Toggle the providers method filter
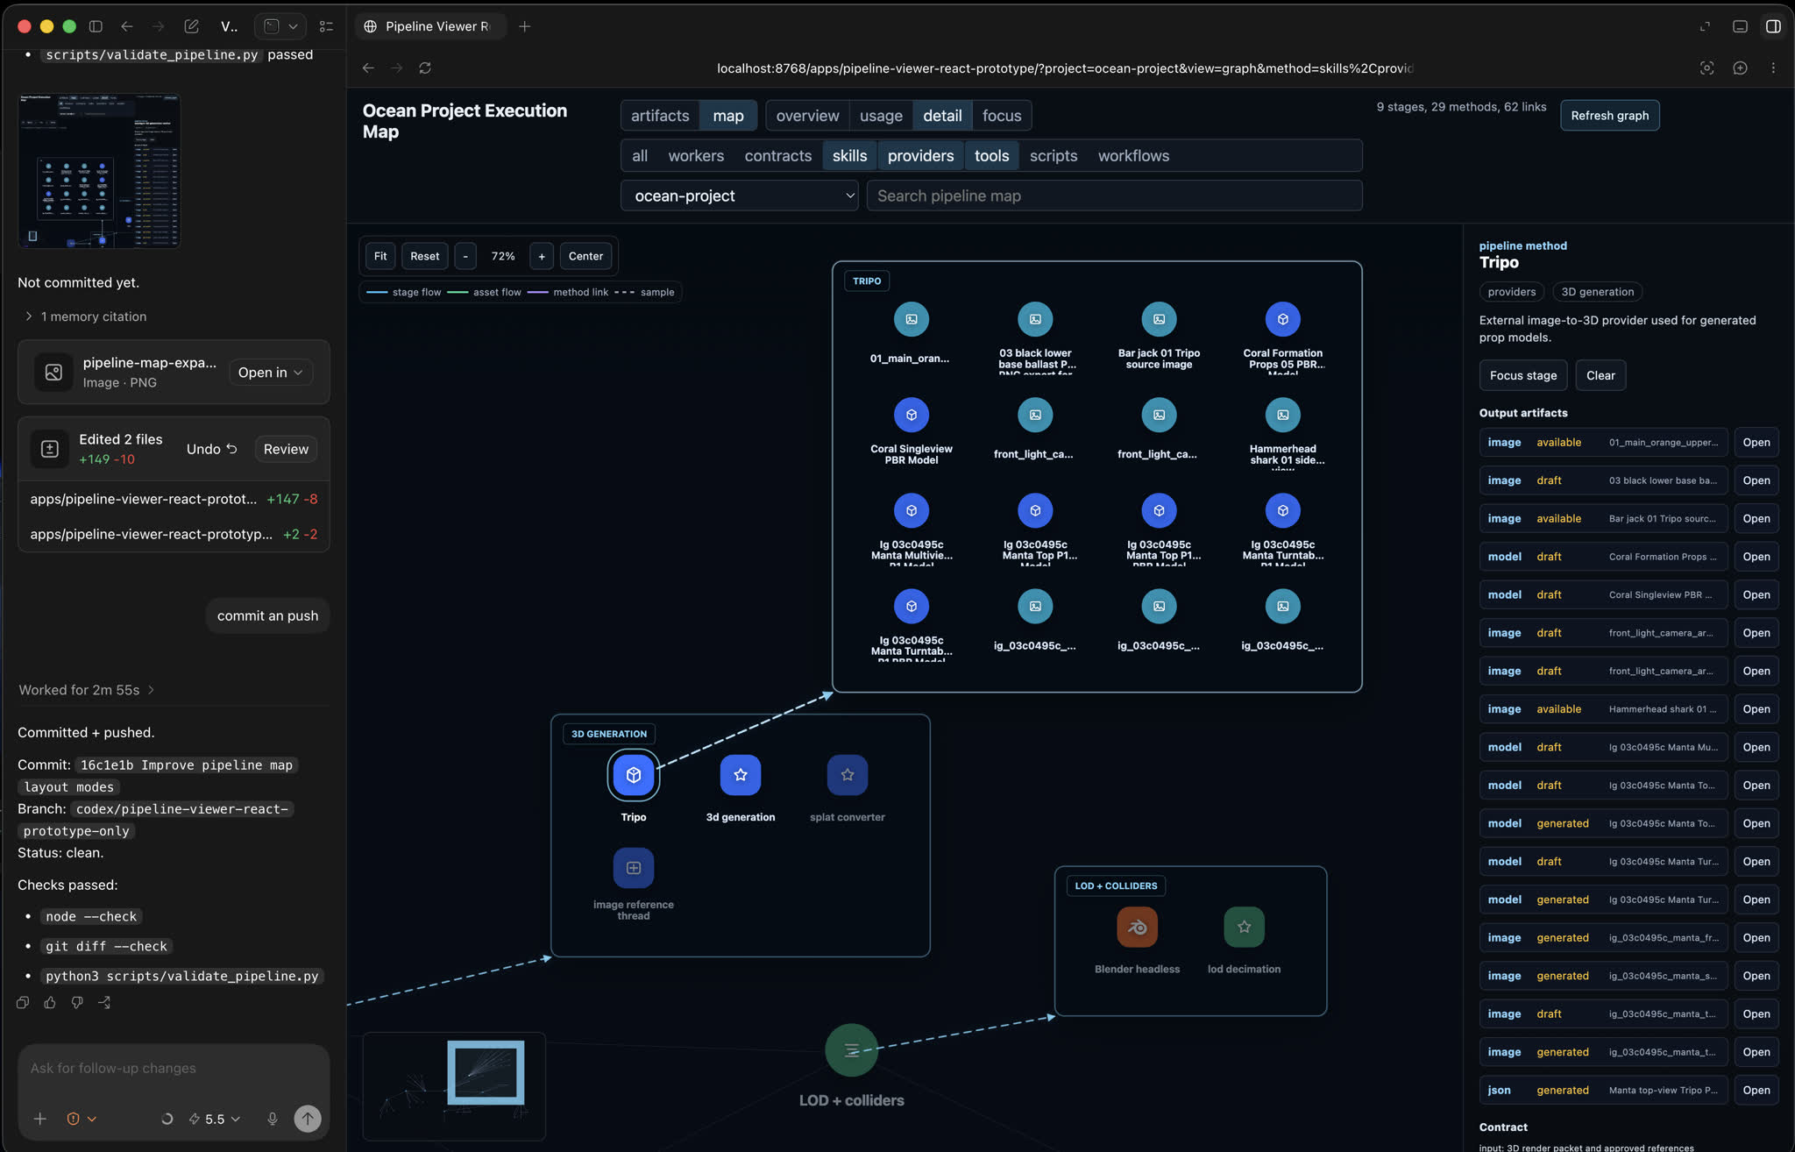 point(920,155)
